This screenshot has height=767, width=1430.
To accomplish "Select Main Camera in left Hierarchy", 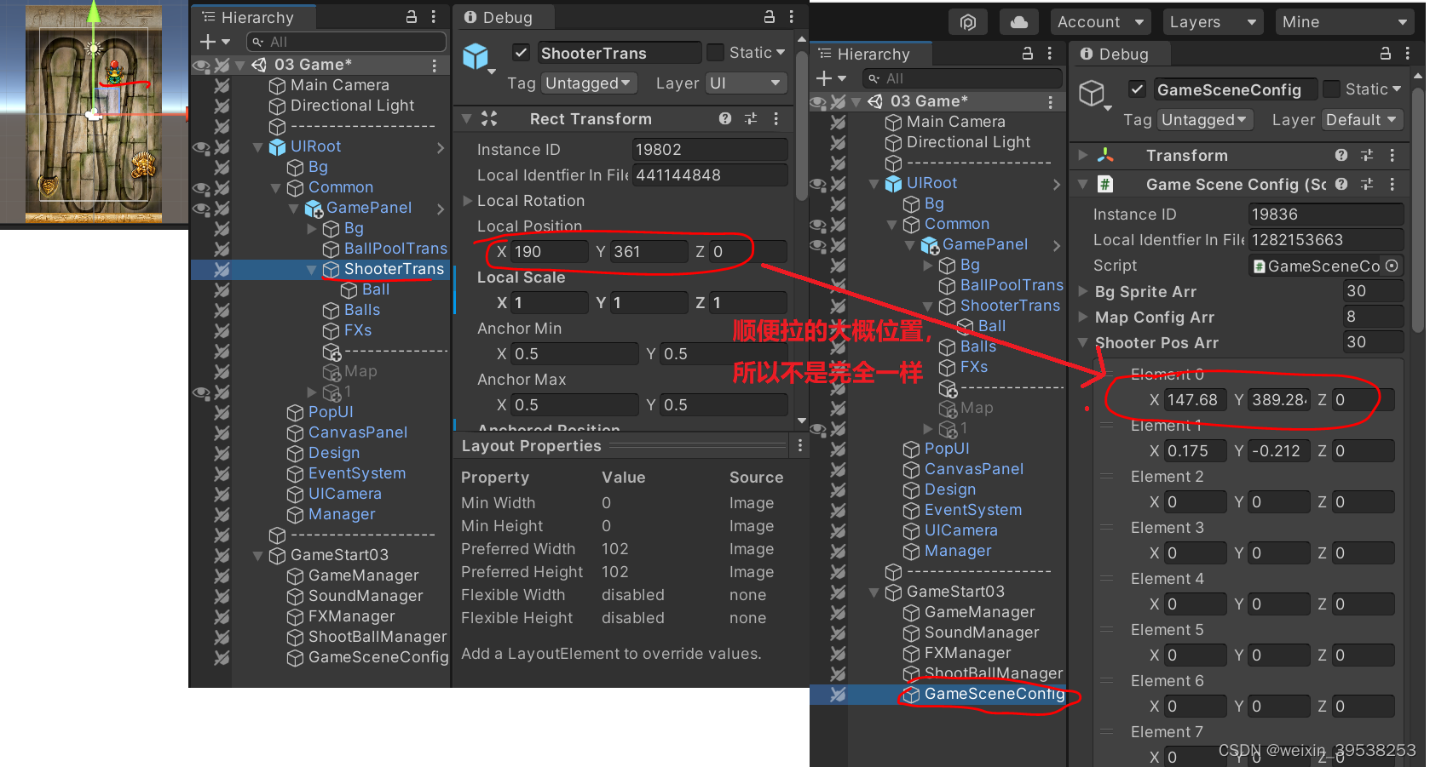I will click(x=339, y=85).
